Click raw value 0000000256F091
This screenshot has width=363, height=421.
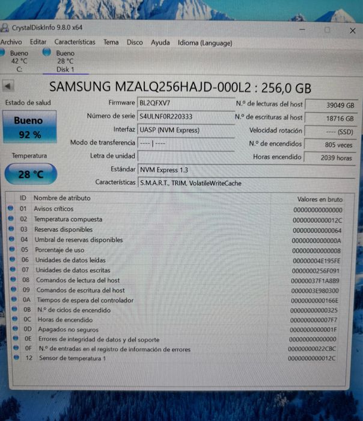(x=316, y=271)
